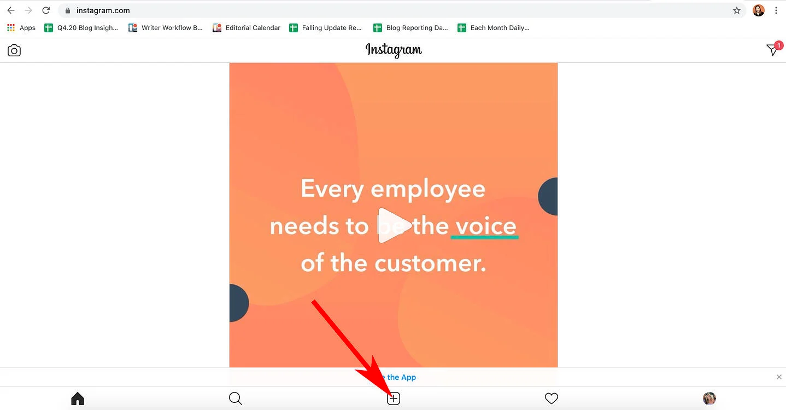Open direct messages paper plane icon
The width and height of the screenshot is (786, 410).
coord(773,50)
